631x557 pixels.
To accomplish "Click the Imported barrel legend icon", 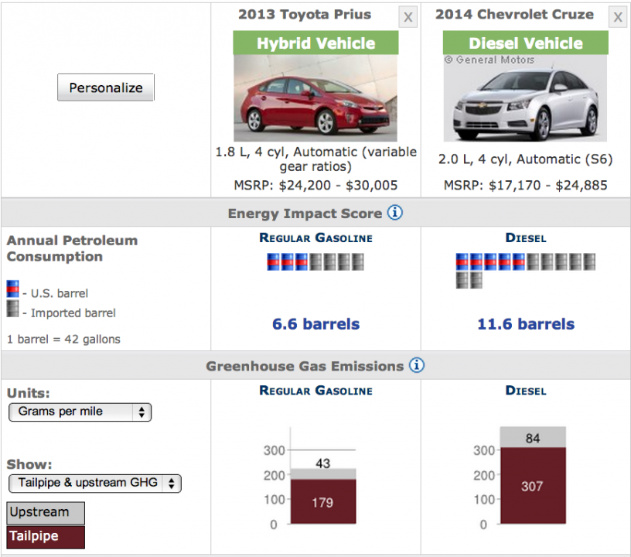I will tap(12, 309).
